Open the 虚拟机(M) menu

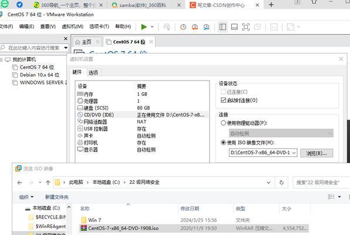tap(73, 26)
